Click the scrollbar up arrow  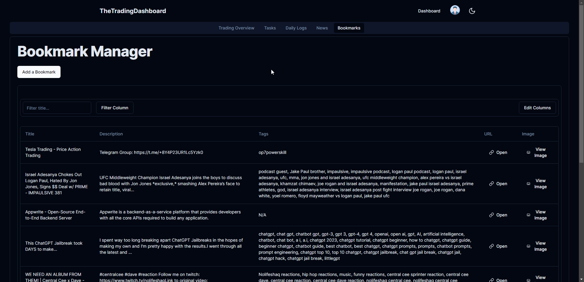(x=581, y=2)
